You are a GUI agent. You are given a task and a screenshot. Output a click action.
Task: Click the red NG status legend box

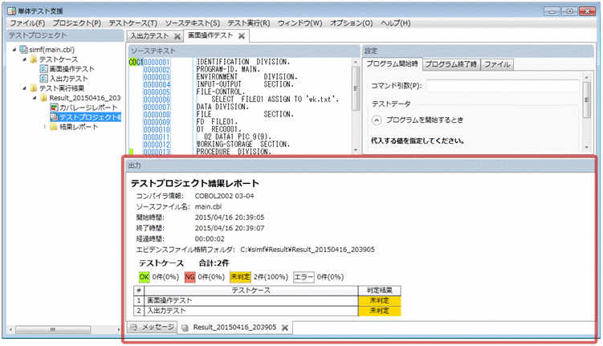coord(189,277)
